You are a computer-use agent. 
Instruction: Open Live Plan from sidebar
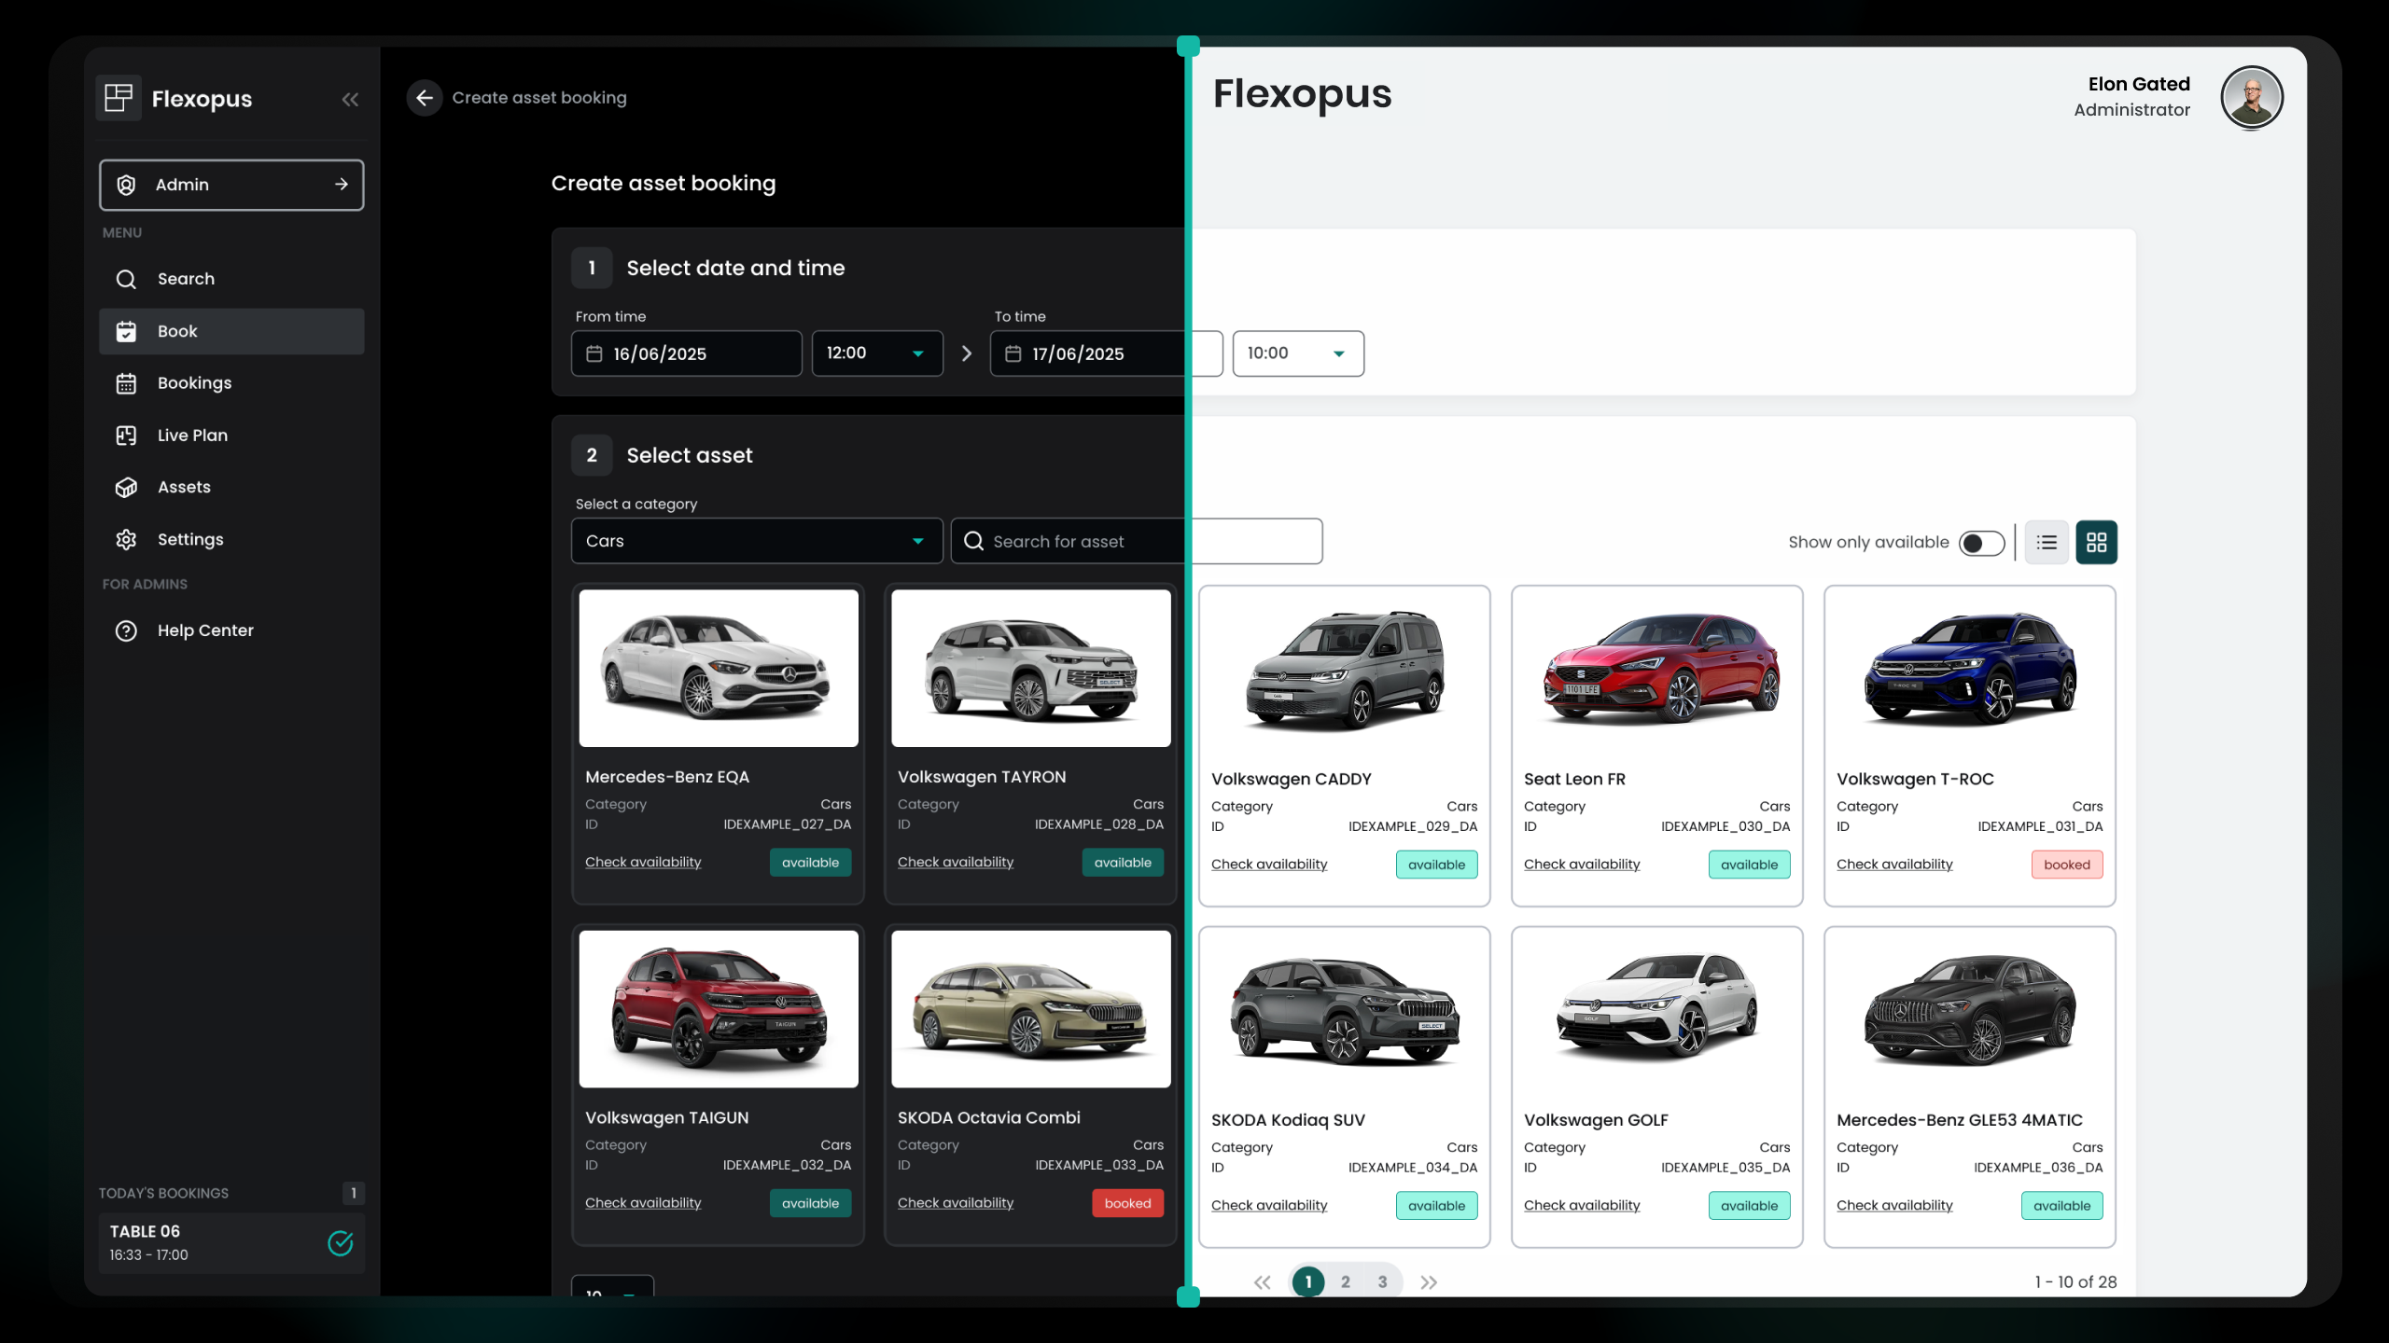coord(192,436)
